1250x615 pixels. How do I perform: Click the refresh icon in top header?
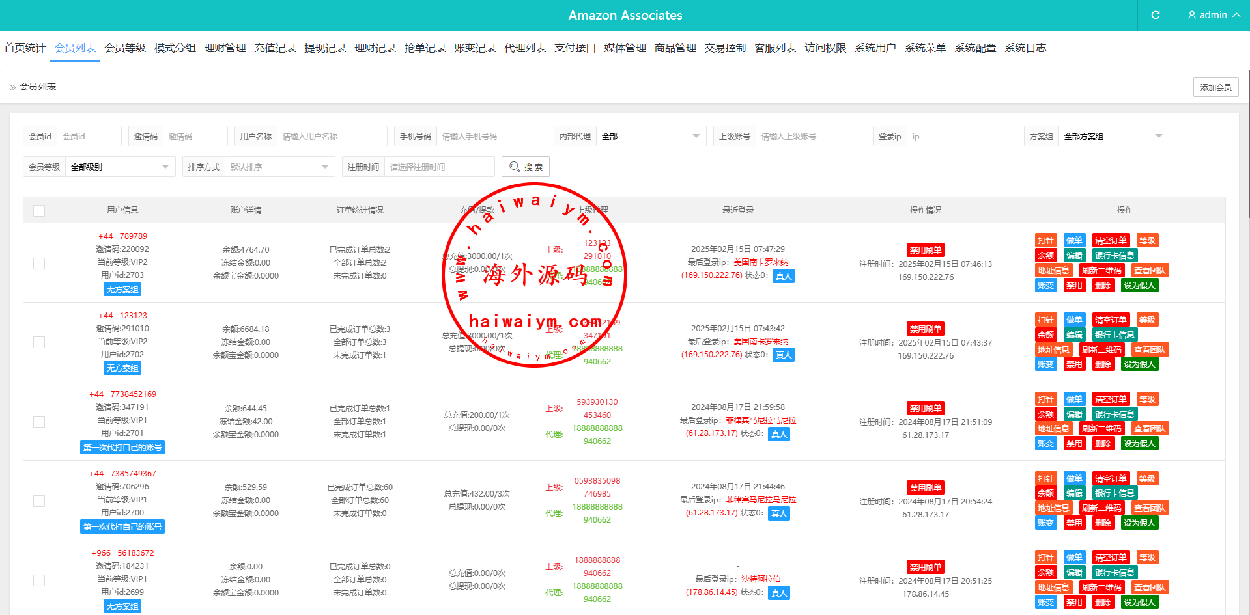coord(1156,15)
